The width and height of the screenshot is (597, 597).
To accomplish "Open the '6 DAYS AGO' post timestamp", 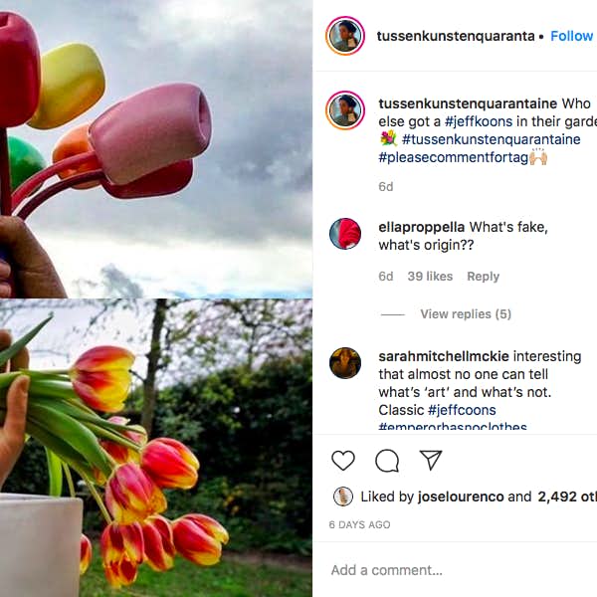I will [359, 524].
